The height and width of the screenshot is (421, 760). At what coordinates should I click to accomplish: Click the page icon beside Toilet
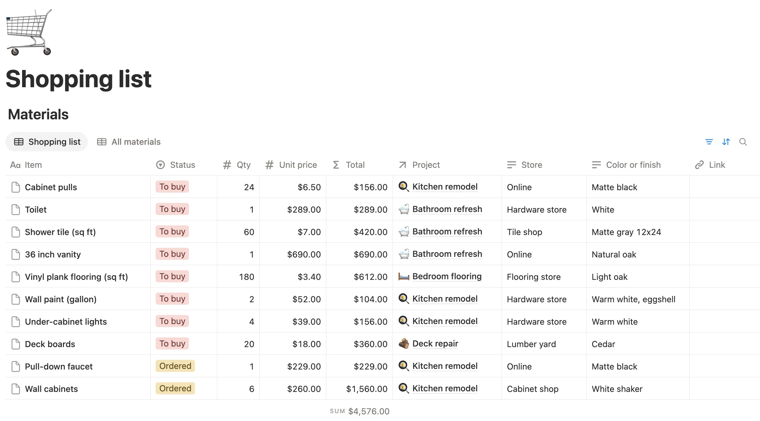(16, 210)
